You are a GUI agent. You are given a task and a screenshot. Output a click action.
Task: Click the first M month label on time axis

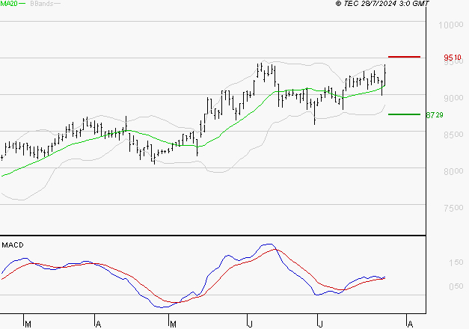click(x=28, y=325)
